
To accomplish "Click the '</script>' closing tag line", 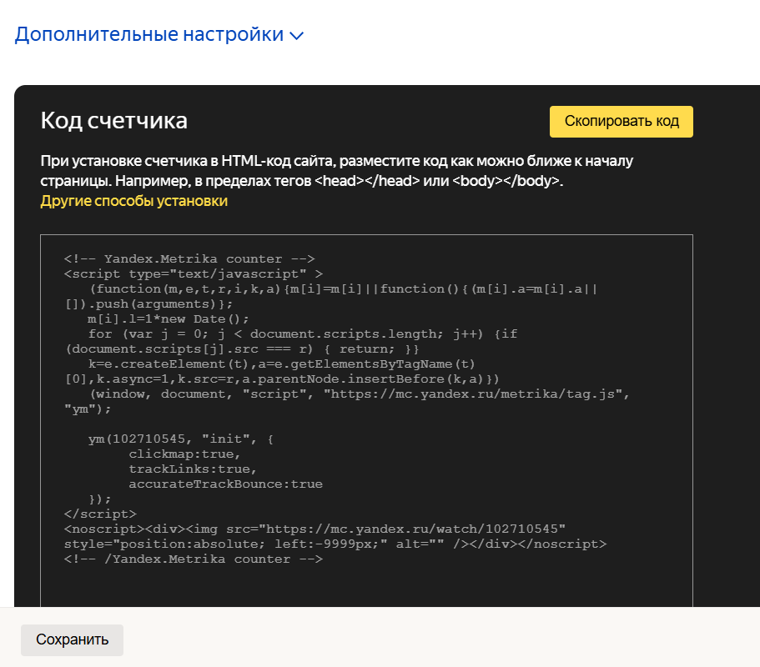I will click(100, 514).
